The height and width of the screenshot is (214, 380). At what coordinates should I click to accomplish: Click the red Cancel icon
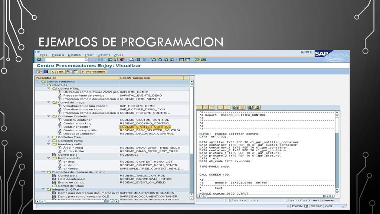pos(122,59)
